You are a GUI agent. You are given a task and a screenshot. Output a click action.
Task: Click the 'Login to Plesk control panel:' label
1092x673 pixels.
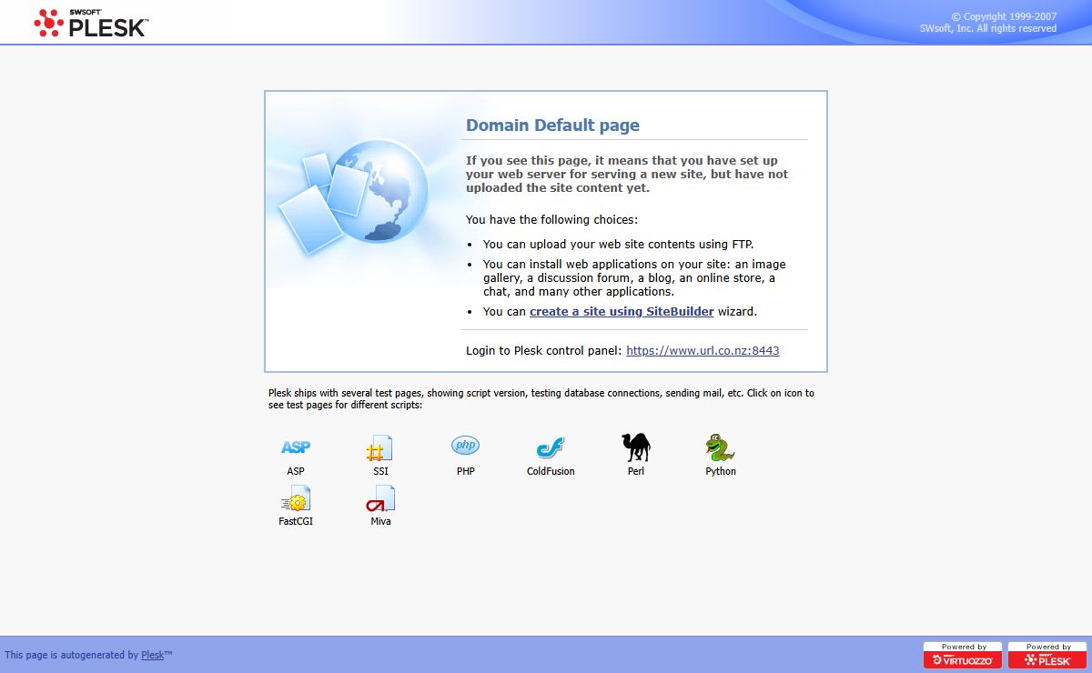pos(544,350)
